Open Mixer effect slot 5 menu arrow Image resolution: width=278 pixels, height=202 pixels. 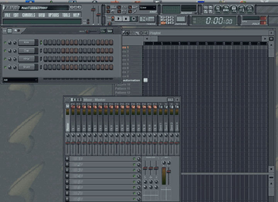(67, 181)
